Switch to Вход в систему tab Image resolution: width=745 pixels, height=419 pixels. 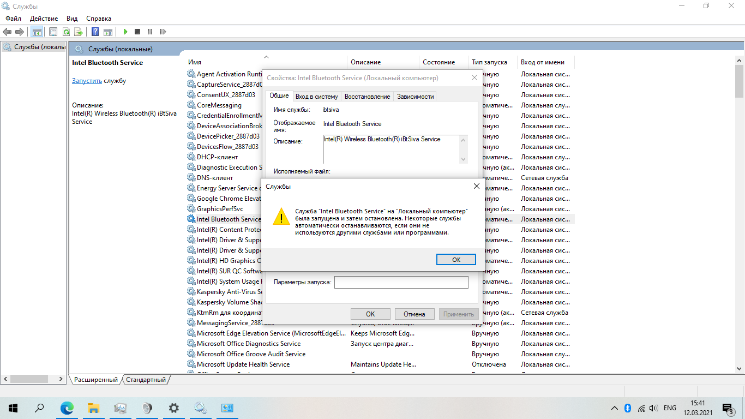pos(316,97)
